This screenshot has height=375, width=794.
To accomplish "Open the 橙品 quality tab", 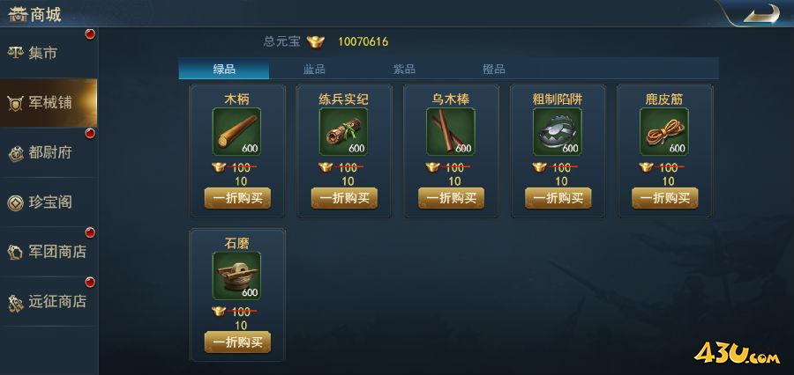I will [494, 70].
